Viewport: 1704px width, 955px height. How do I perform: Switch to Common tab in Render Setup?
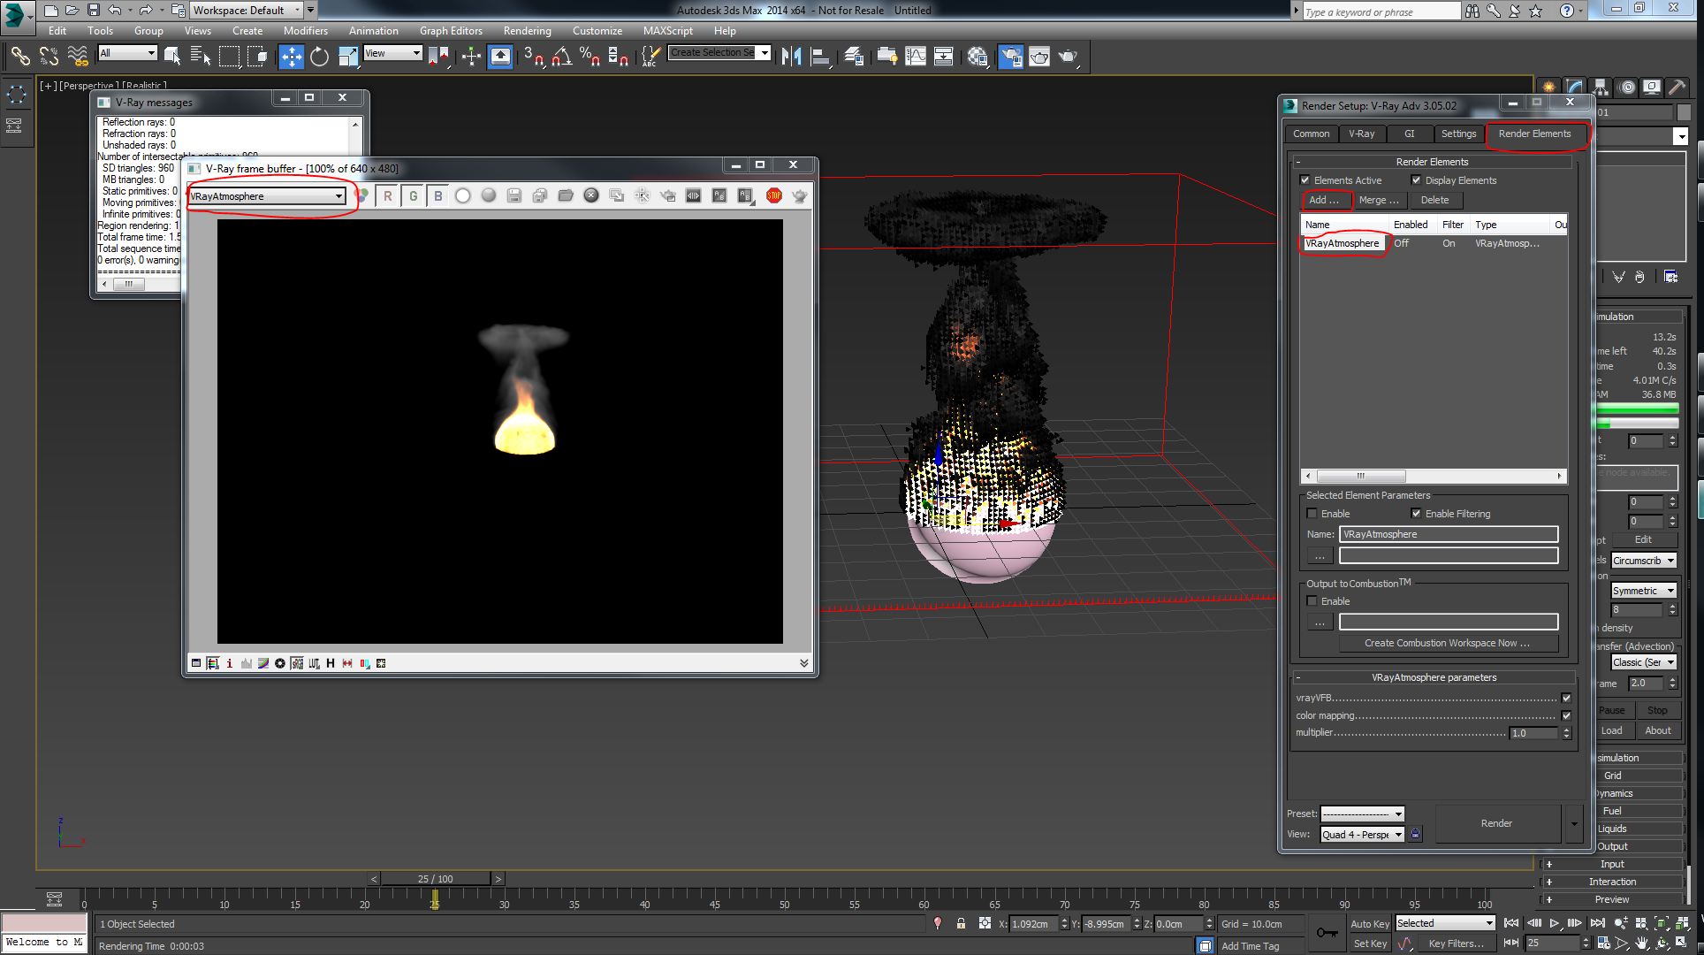(1311, 134)
